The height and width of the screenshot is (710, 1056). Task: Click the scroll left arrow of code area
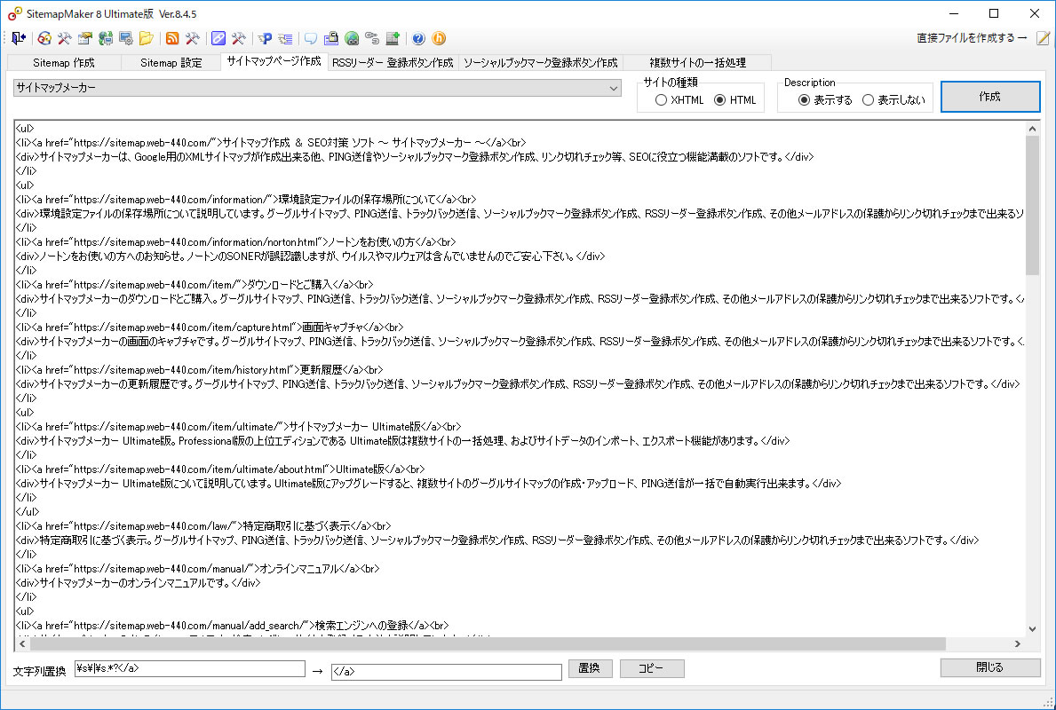22,644
